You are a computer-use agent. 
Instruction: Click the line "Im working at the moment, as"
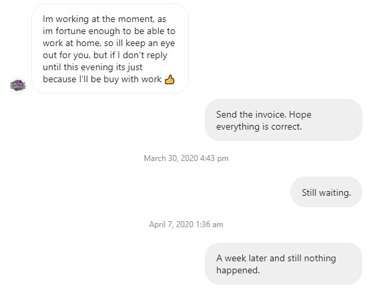tap(104, 19)
